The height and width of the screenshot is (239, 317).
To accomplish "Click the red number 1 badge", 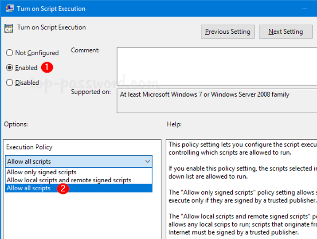I will 47,67.
